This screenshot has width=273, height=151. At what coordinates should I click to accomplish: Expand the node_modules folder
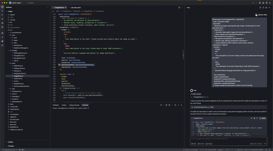(x=7, y=27)
